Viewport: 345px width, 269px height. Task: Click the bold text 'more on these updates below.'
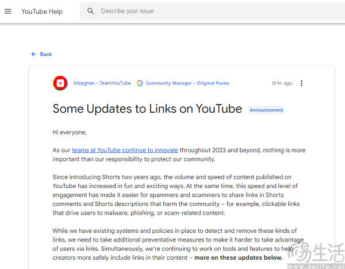pos(239,258)
